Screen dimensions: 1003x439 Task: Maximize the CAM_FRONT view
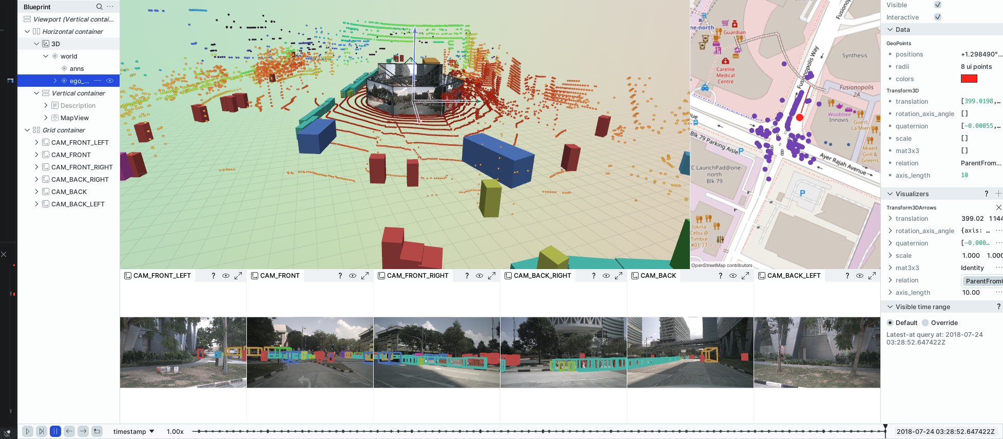pyautogui.click(x=365, y=276)
